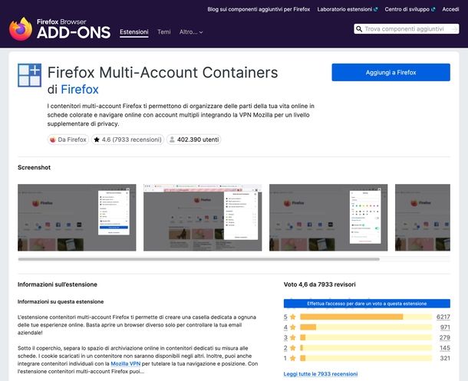Submit search with the arrow icon
Screen dimensions: 468x381
click(x=454, y=29)
